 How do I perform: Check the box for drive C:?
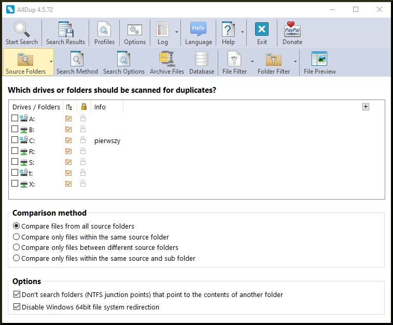pyautogui.click(x=15, y=140)
